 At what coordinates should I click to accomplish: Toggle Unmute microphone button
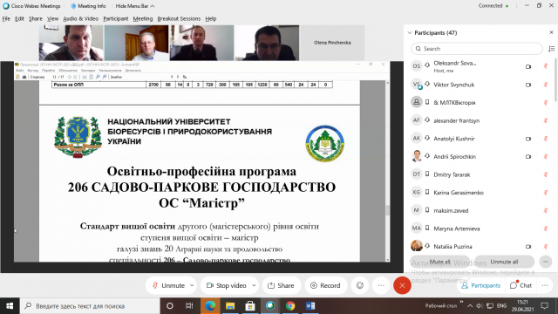click(x=168, y=285)
